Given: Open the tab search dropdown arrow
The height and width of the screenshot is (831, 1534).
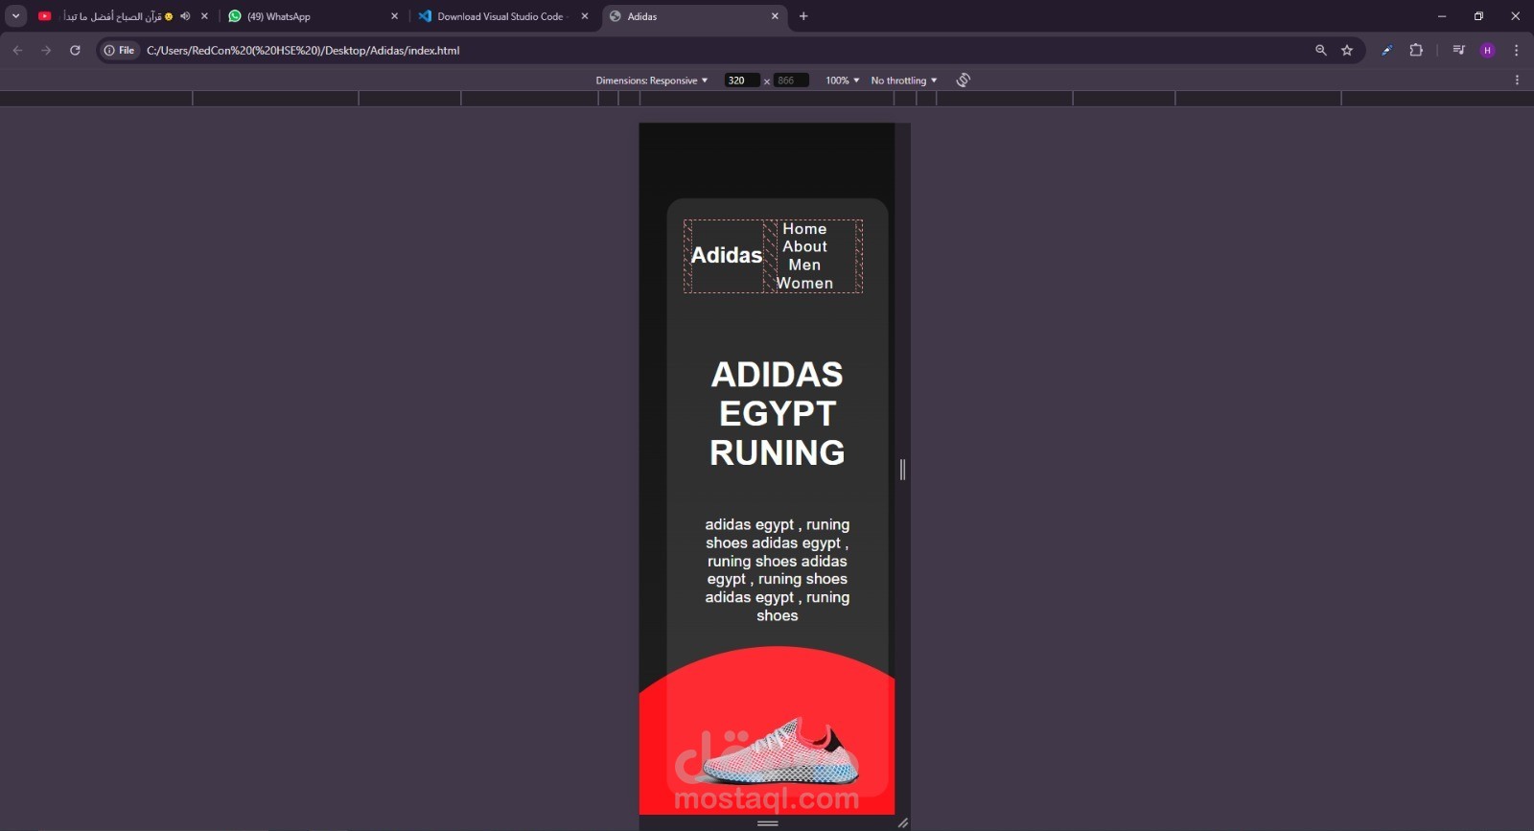Looking at the screenshot, I should click(x=15, y=16).
